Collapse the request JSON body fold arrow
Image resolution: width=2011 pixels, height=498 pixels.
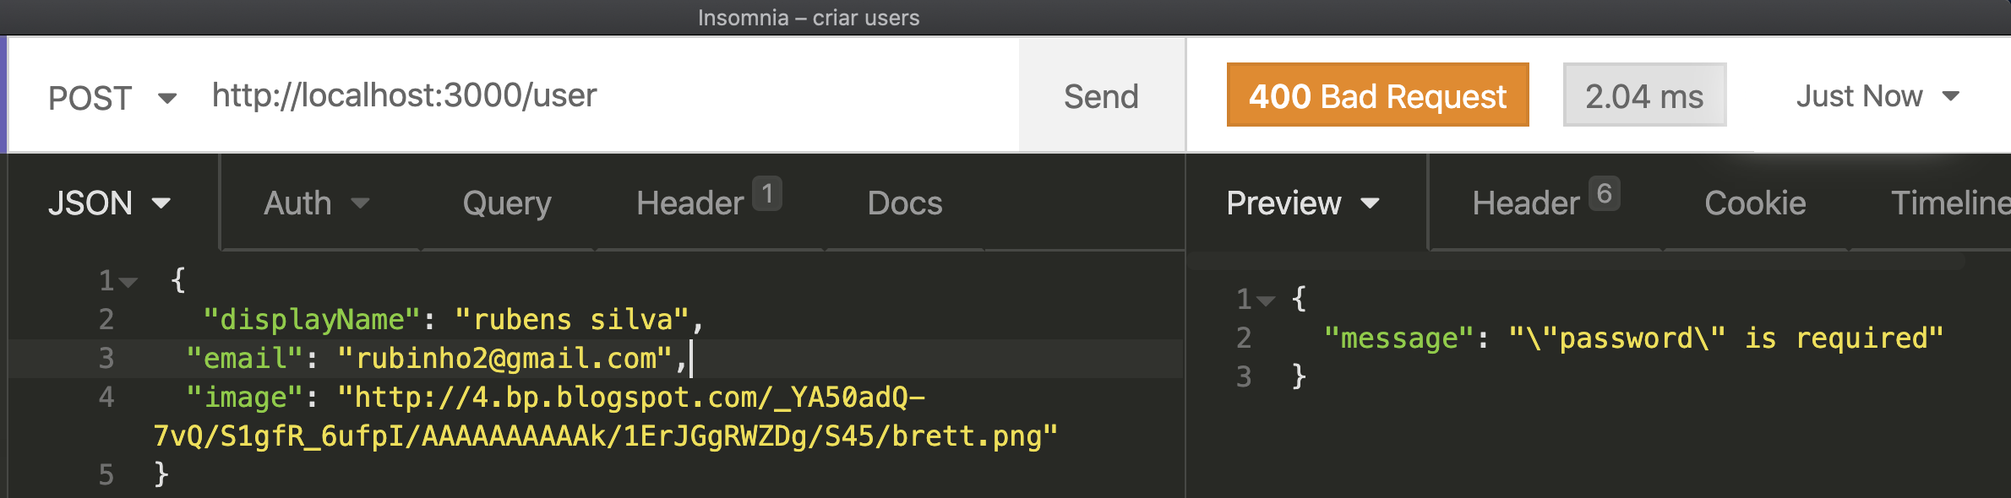click(128, 282)
